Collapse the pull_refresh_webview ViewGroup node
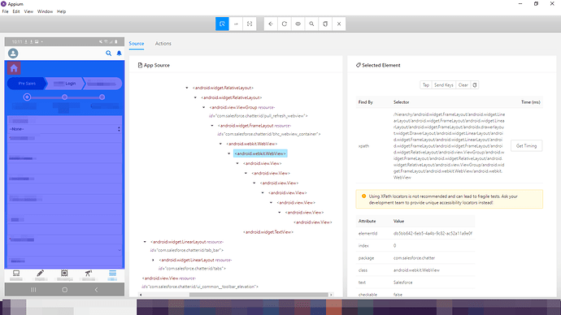561x315 pixels. point(204,107)
